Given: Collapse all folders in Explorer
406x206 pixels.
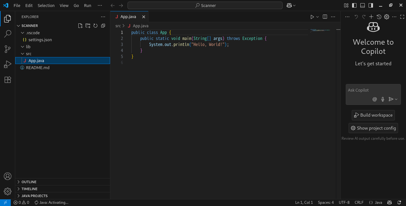Looking at the screenshot, I should pos(103,26).
